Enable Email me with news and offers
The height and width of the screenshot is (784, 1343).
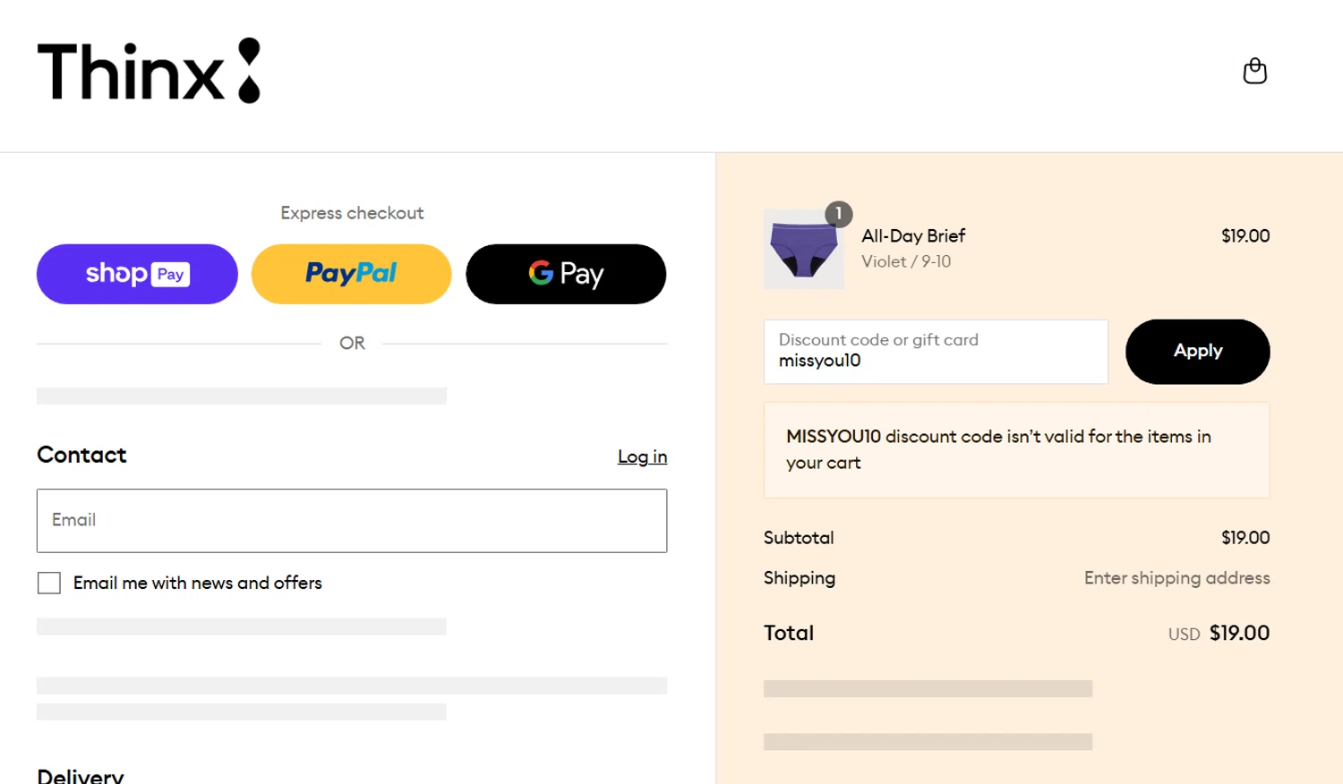pyautogui.click(x=49, y=584)
